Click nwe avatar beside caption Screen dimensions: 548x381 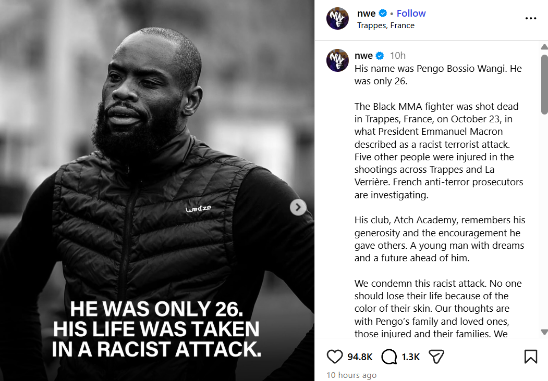click(337, 60)
